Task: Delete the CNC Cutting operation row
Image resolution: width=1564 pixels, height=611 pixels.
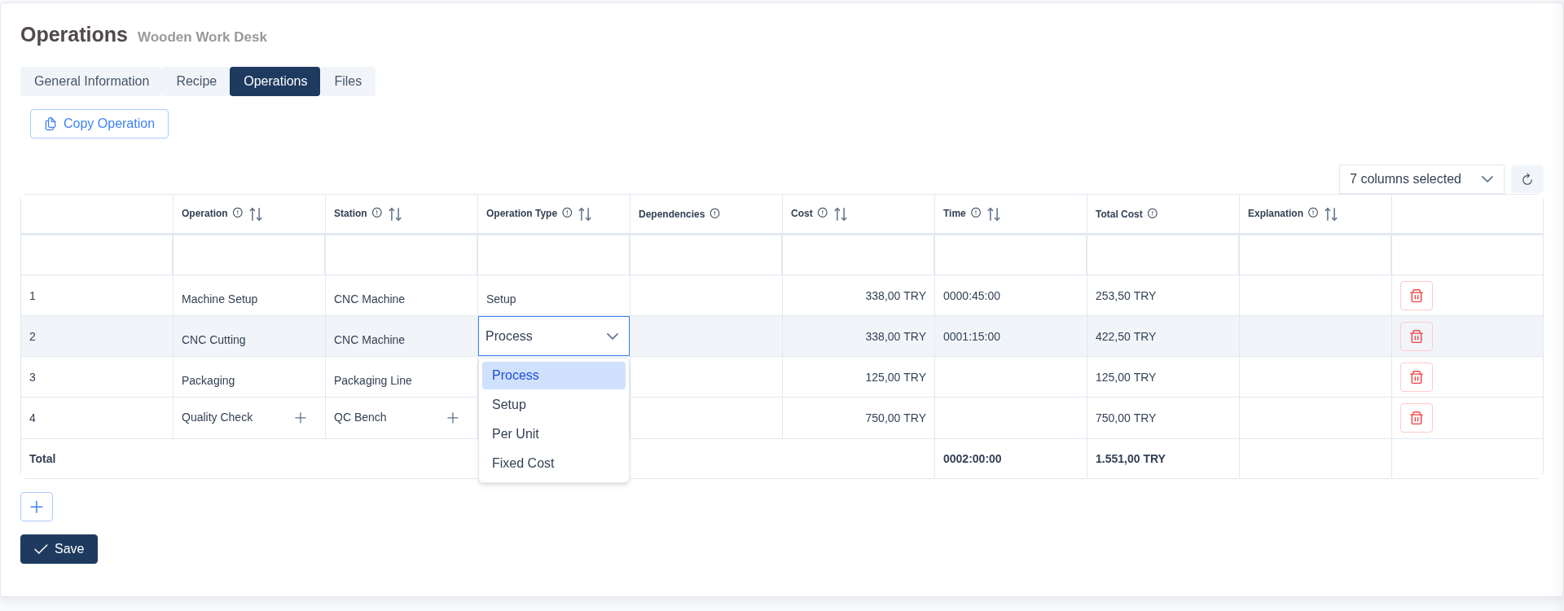Action: pos(1416,336)
